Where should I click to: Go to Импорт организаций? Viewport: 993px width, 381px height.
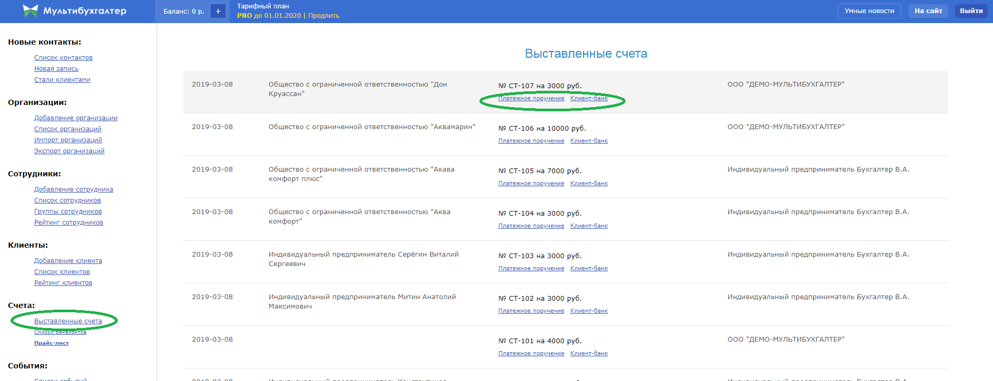click(x=68, y=140)
